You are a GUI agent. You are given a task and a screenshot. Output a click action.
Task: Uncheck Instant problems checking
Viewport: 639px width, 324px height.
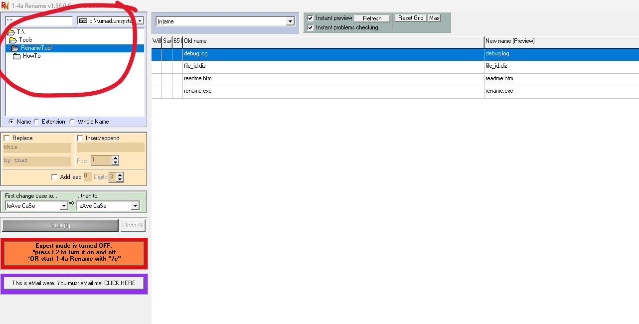pyautogui.click(x=311, y=28)
